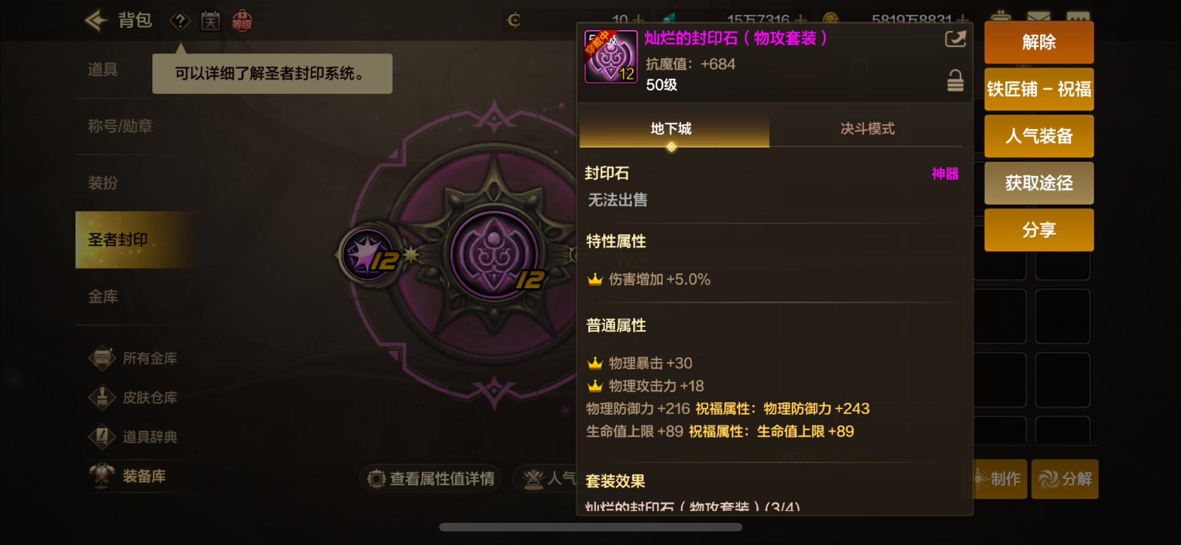Open 铁匠铺-祝福 option
Viewport: 1181px width, 545px height.
tap(1039, 89)
